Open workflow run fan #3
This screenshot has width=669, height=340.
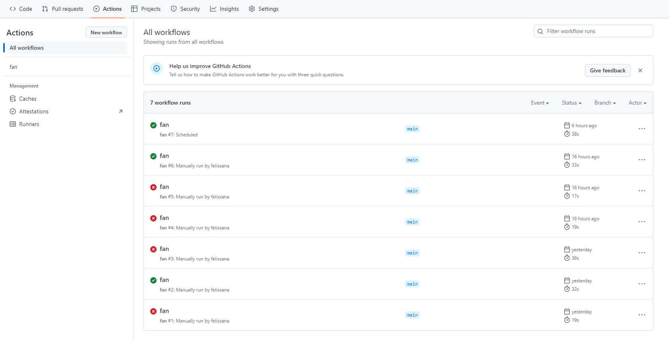tap(165, 249)
